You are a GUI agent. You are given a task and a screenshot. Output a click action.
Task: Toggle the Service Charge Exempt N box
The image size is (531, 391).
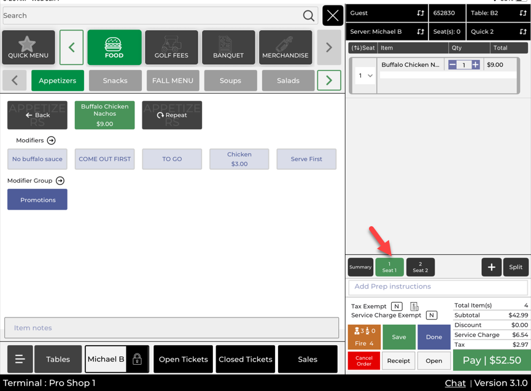tap(432, 316)
